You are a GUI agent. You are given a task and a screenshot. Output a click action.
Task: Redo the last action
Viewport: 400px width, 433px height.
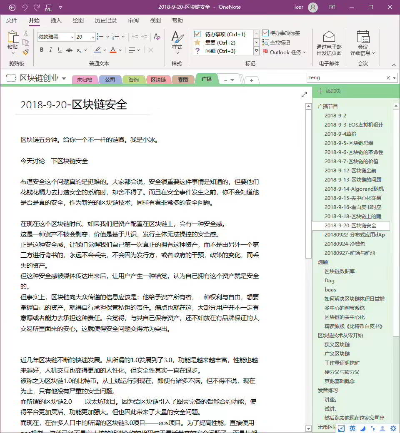click(x=37, y=7)
